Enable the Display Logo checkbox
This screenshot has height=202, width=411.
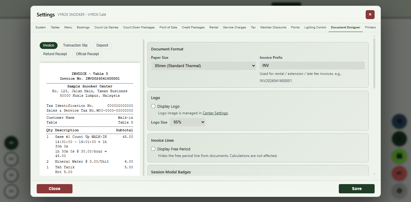153,106
